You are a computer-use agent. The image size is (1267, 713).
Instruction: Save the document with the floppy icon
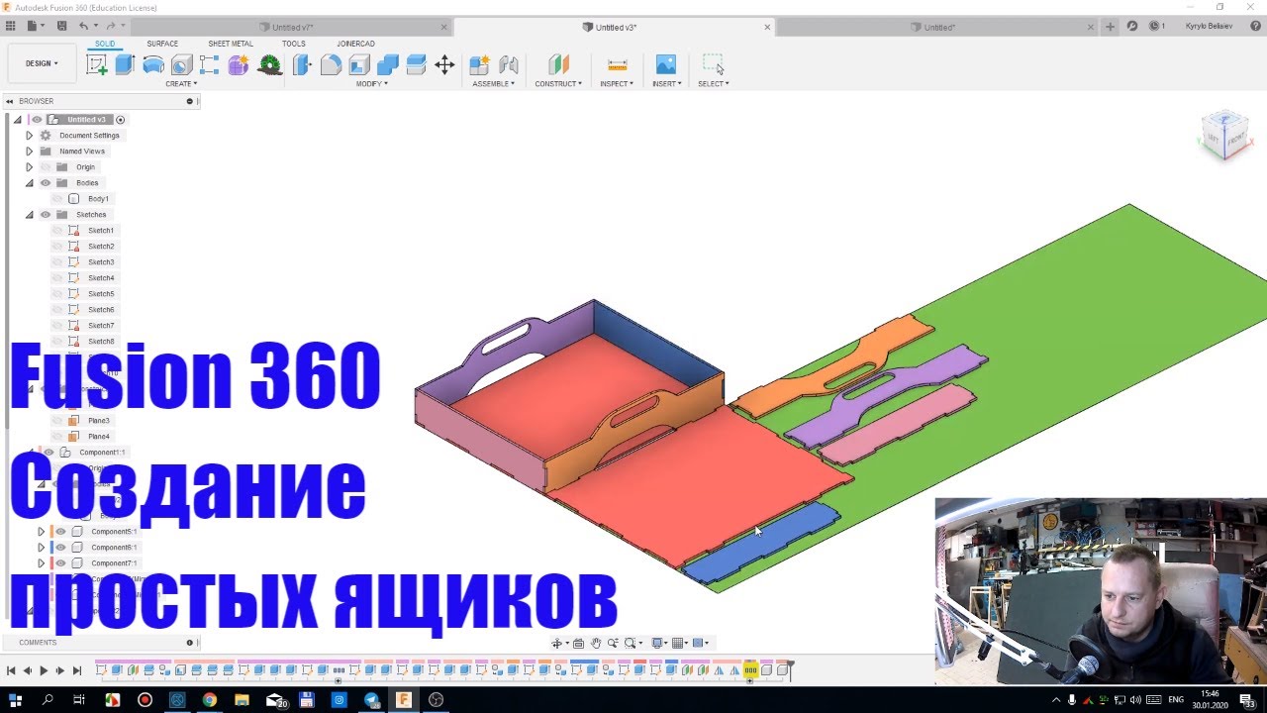pos(62,27)
